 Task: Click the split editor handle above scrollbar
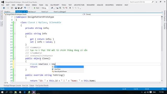pos(162,17)
